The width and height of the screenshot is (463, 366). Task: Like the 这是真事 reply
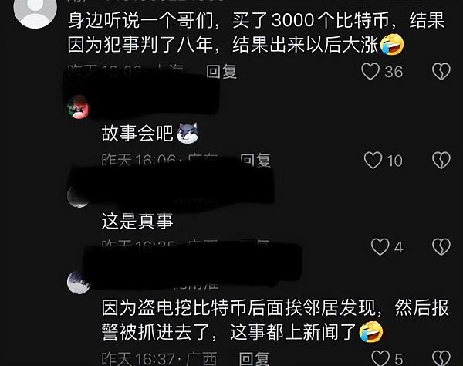click(380, 246)
